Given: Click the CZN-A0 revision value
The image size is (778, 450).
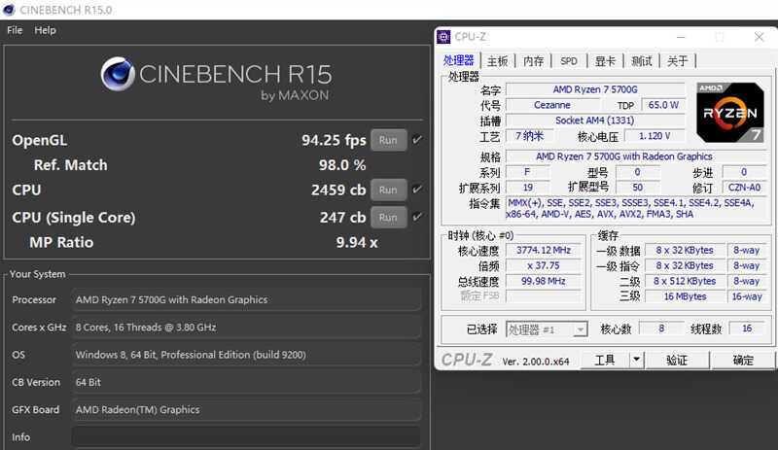Looking at the screenshot, I should point(744,187).
